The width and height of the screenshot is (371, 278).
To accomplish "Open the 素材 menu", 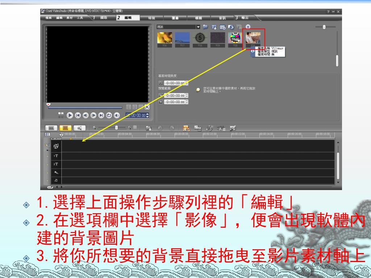I will [70, 18].
